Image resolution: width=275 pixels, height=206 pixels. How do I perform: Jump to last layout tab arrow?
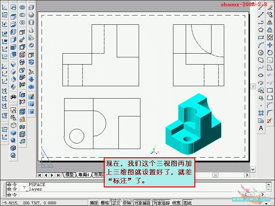tap(58, 175)
